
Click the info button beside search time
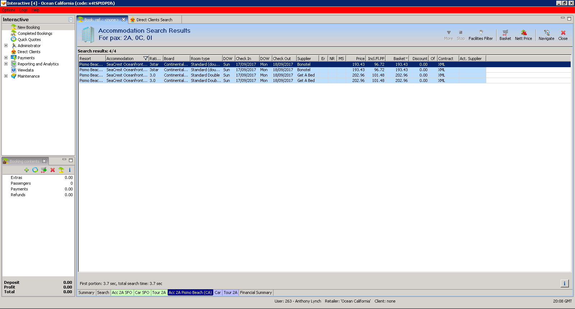tap(565, 283)
